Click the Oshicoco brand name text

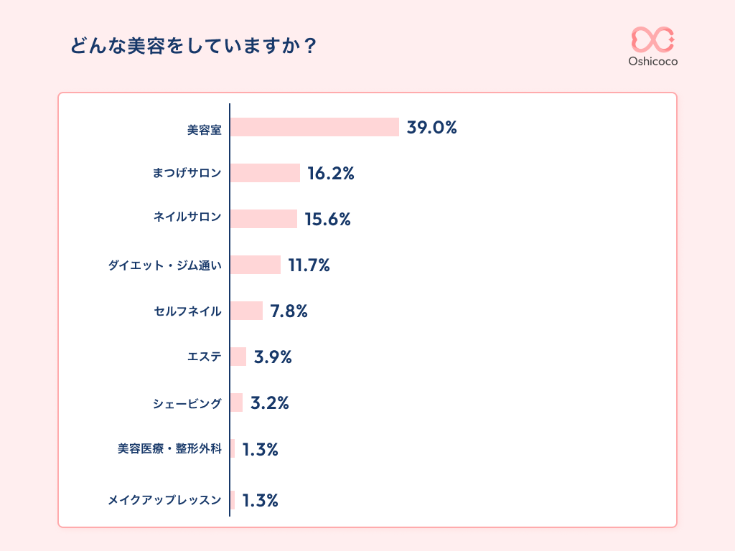point(652,62)
